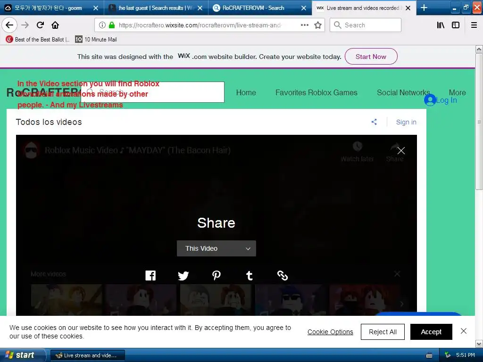Open the This Video dropdown
Screen dimensions: 483x362
point(216,248)
